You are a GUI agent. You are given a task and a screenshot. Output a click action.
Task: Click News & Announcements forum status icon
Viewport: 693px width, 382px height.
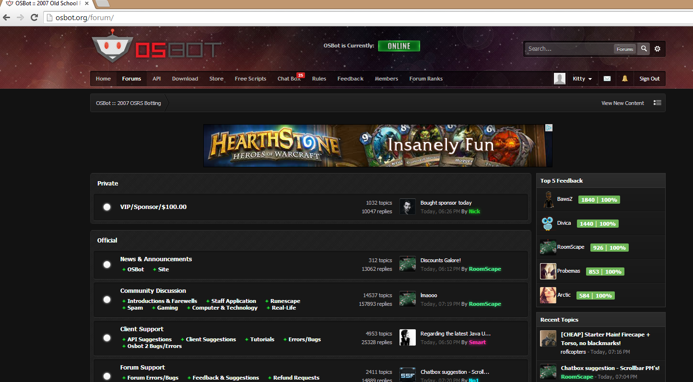pyautogui.click(x=107, y=264)
